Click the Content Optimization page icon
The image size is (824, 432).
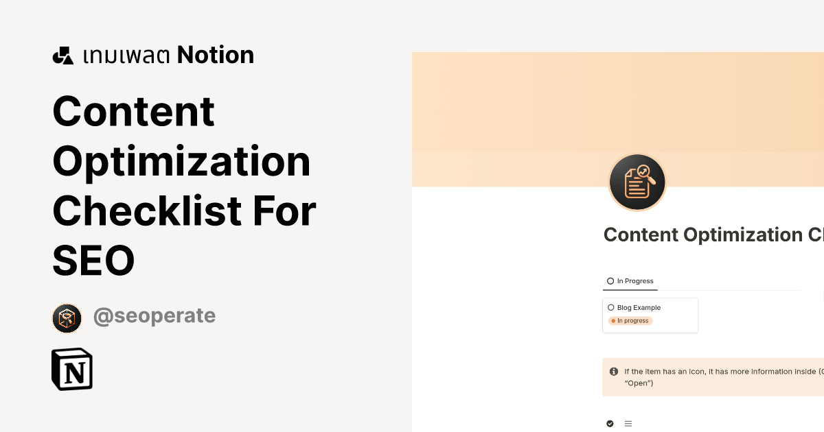tap(637, 182)
